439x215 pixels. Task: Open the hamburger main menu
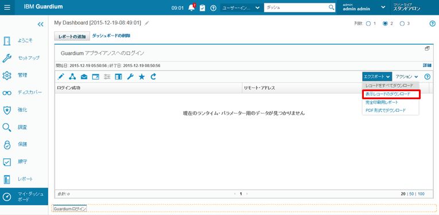[7, 7]
